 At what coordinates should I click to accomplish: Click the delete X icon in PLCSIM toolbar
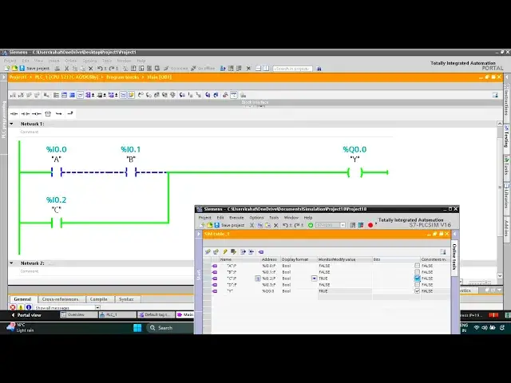click(275, 225)
